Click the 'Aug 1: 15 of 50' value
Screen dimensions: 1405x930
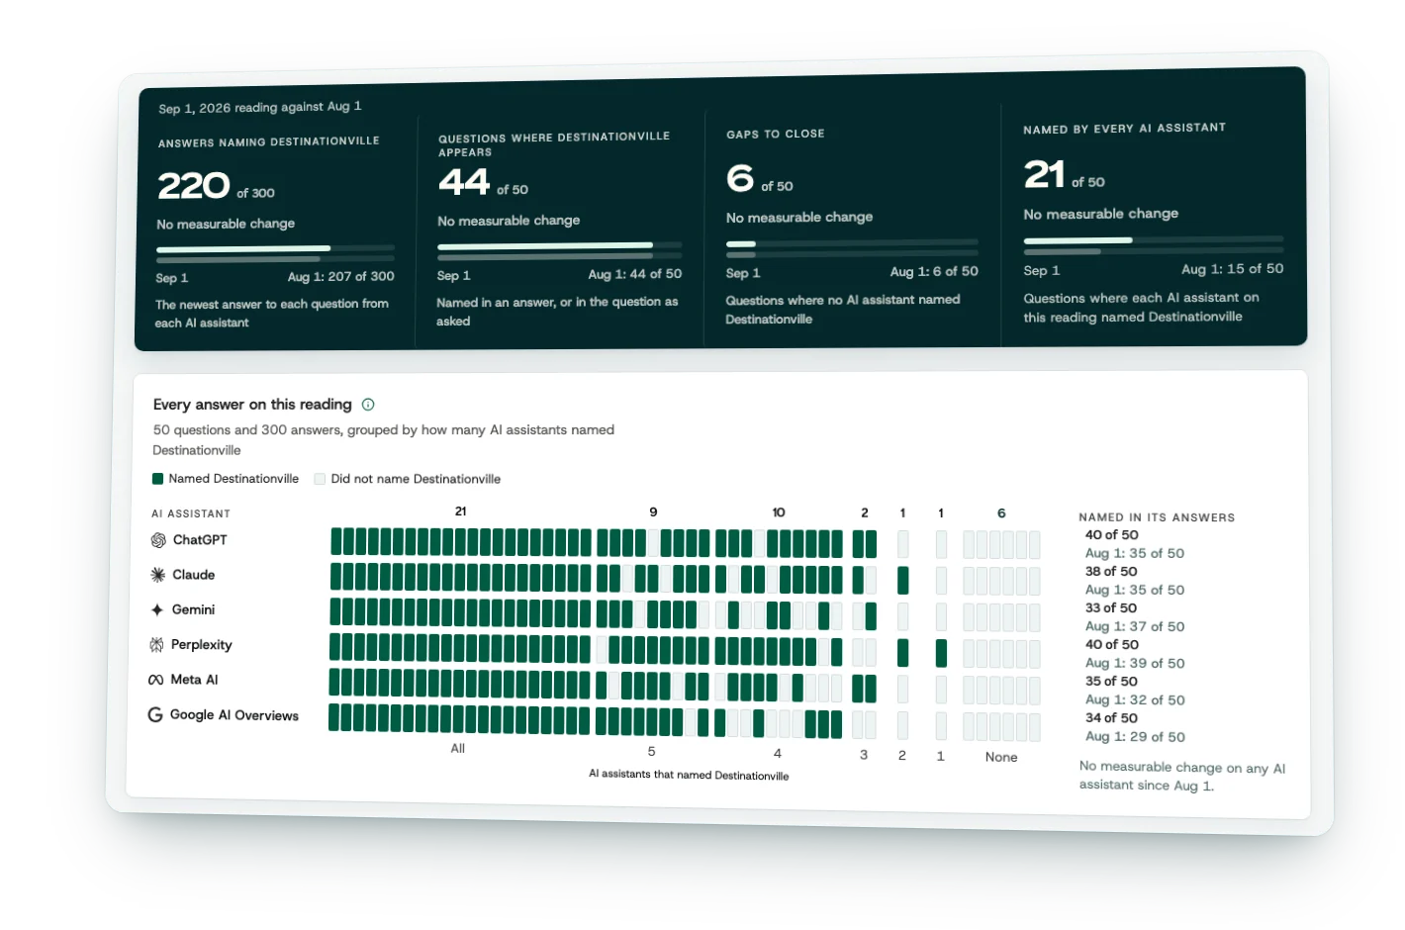coord(1233,269)
